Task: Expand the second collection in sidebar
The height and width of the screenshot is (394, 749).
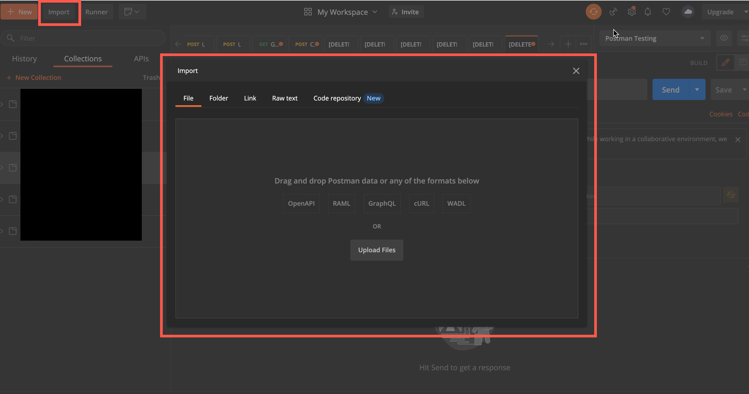Action: pyautogui.click(x=2, y=136)
